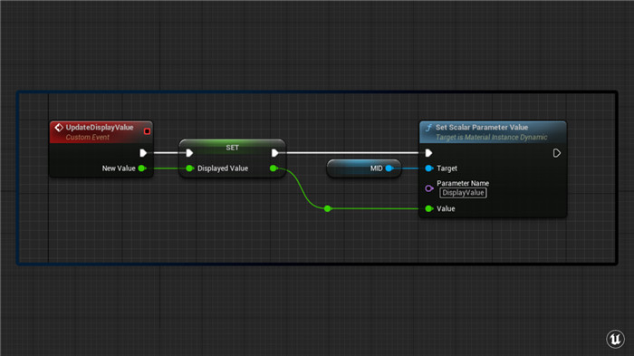The image size is (634, 356).
Task: Select the Set Scalar Parameter Value node title
Action: (x=482, y=128)
